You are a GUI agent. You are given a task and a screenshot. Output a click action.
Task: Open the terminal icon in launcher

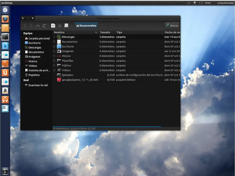[5, 37]
